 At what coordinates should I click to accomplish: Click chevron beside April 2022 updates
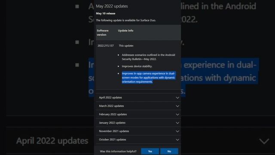point(177,98)
